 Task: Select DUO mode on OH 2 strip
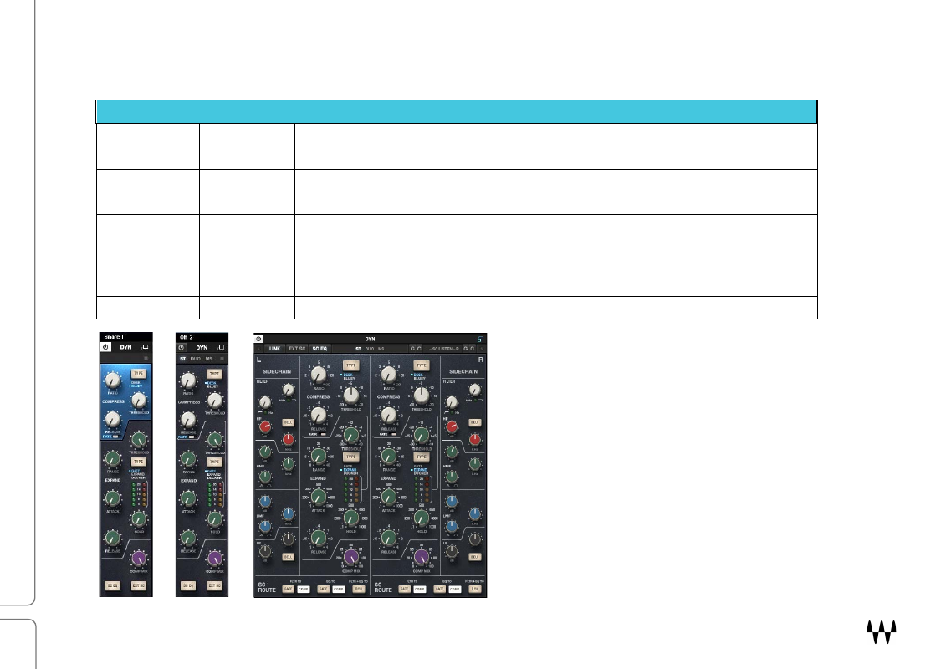click(196, 359)
